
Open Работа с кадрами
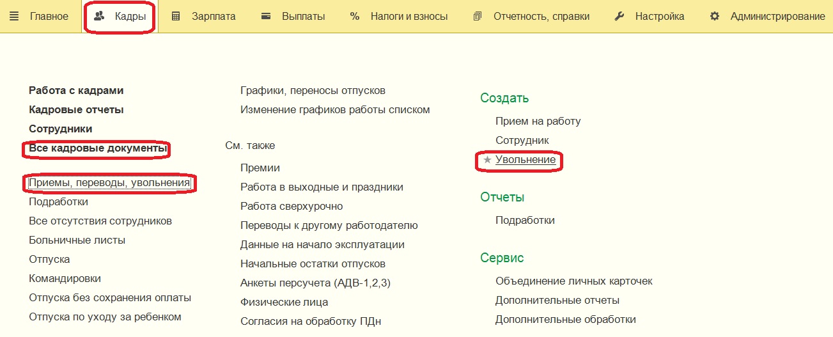(x=76, y=91)
